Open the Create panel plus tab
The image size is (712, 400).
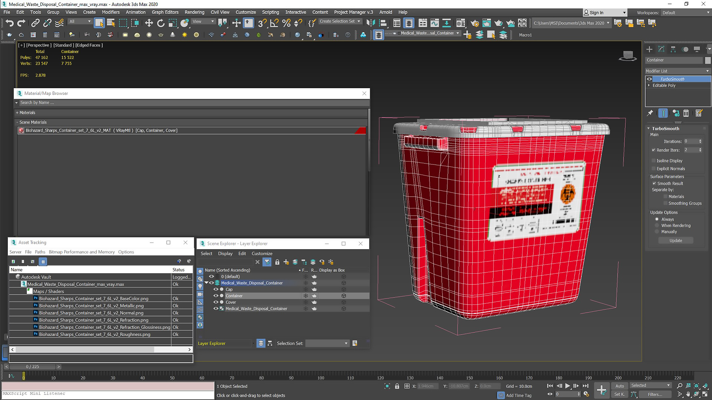[x=649, y=49]
